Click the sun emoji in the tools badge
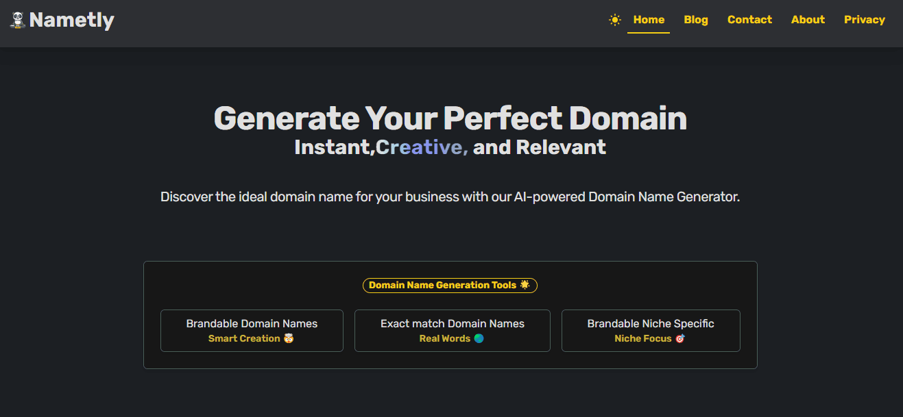The height and width of the screenshot is (417, 903). pos(525,285)
